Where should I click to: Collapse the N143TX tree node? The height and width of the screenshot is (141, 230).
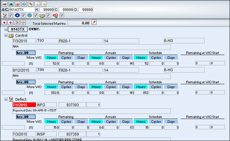pyautogui.click(x=6, y=29)
